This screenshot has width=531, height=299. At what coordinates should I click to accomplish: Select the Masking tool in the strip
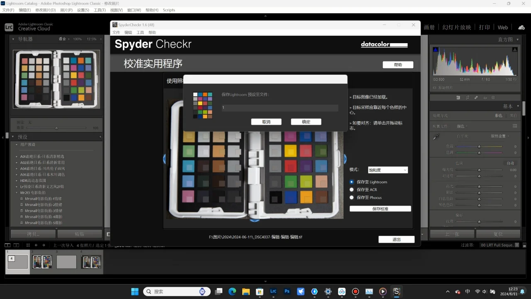tap(493, 98)
